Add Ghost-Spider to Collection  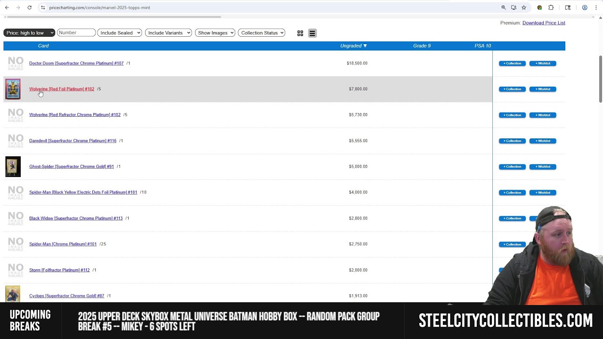(512, 167)
